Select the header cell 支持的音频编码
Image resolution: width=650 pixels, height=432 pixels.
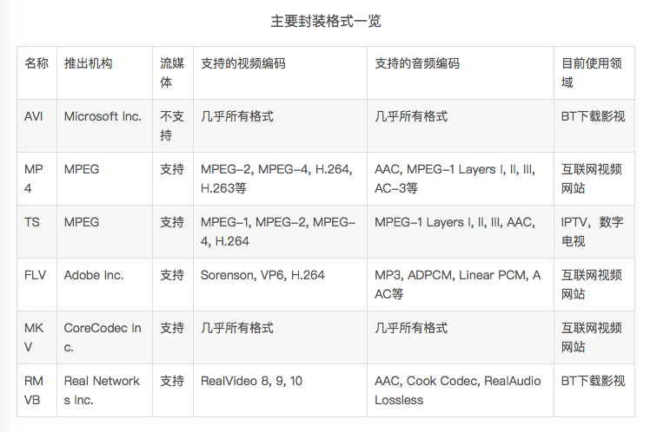pyautogui.click(x=461, y=73)
